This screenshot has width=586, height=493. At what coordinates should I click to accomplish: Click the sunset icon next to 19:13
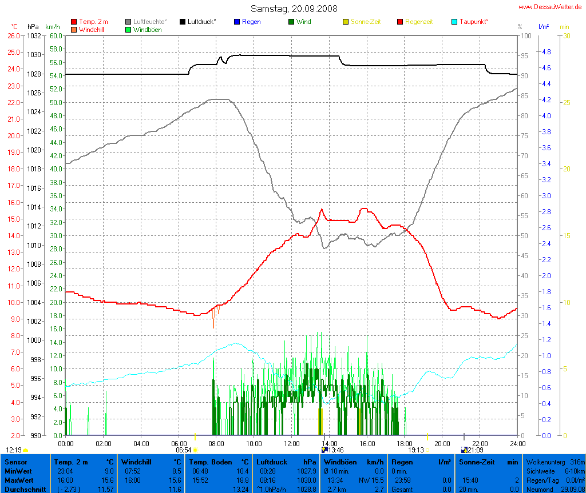[427, 450]
